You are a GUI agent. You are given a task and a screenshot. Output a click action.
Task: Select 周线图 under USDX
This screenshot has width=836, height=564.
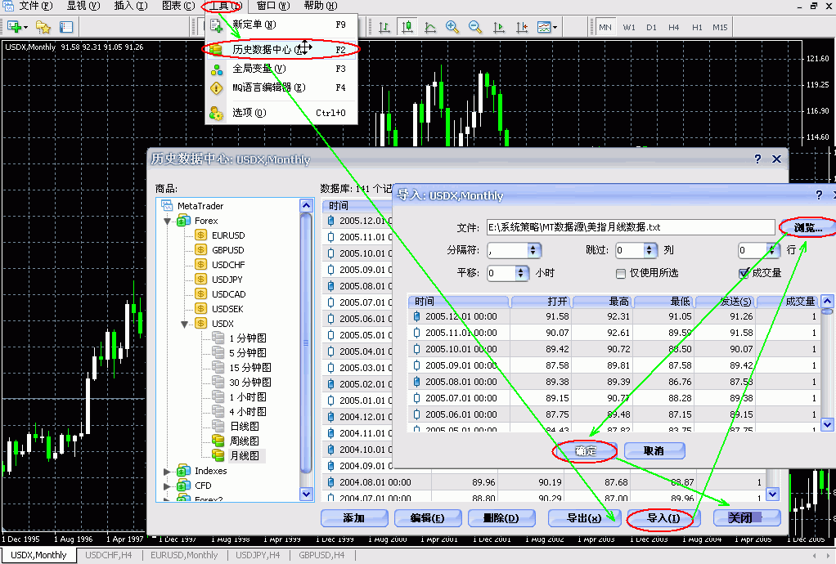[245, 441]
